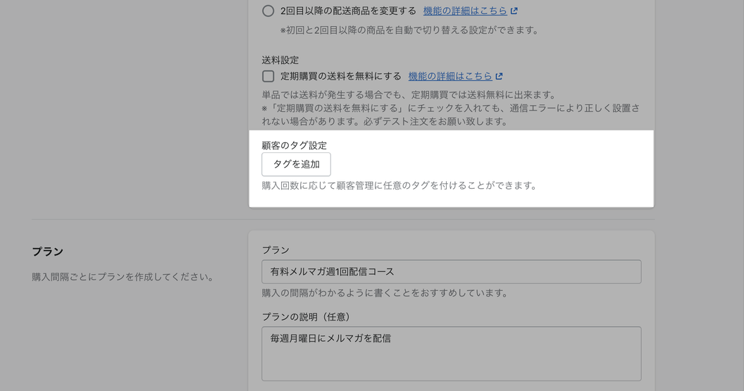Open 機能の詳細はこちら link beside the free-shipping checkbox
This screenshot has height=391, width=744.
449,76
